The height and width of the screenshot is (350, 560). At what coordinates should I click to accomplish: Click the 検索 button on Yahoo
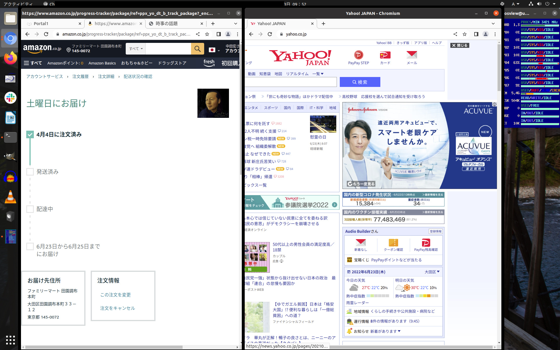pos(360,82)
